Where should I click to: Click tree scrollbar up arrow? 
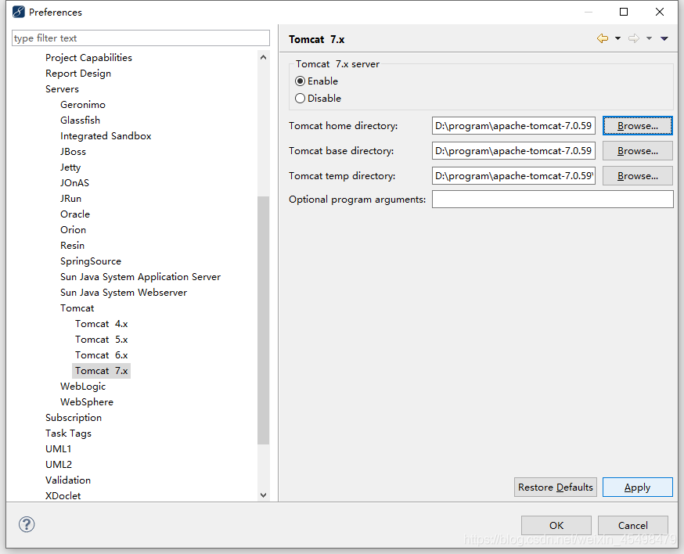coord(263,57)
